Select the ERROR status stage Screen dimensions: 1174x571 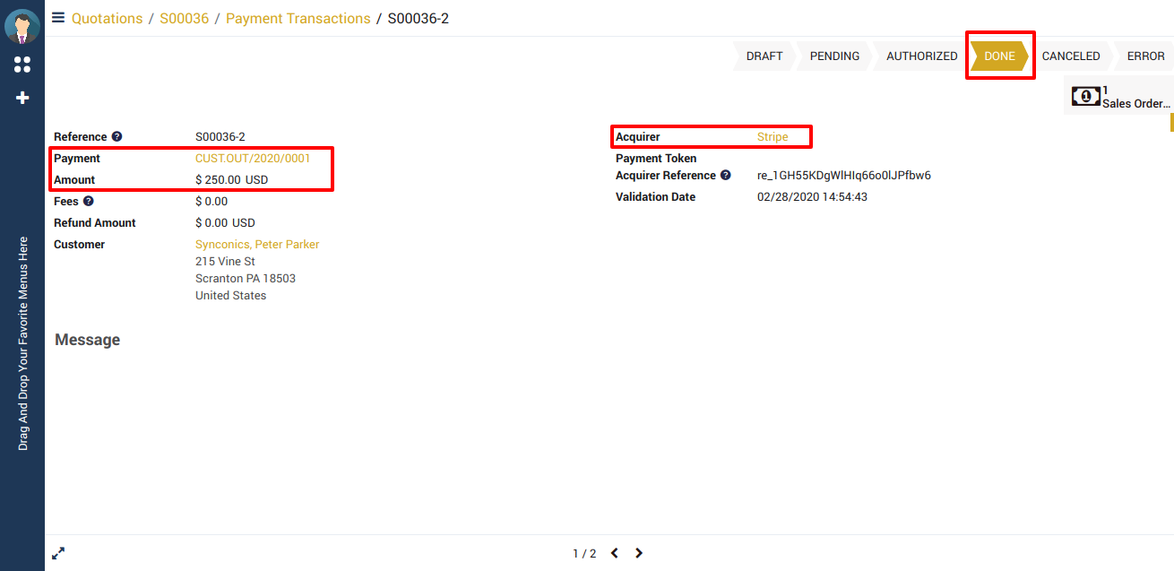coord(1145,56)
